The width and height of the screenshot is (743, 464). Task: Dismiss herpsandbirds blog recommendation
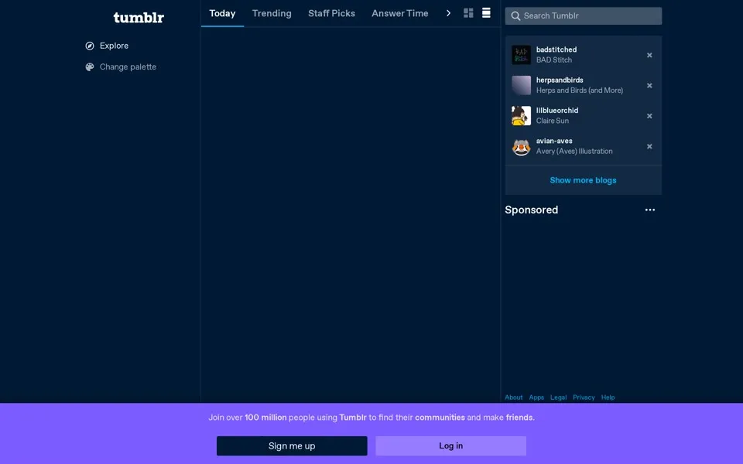point(649,86)
